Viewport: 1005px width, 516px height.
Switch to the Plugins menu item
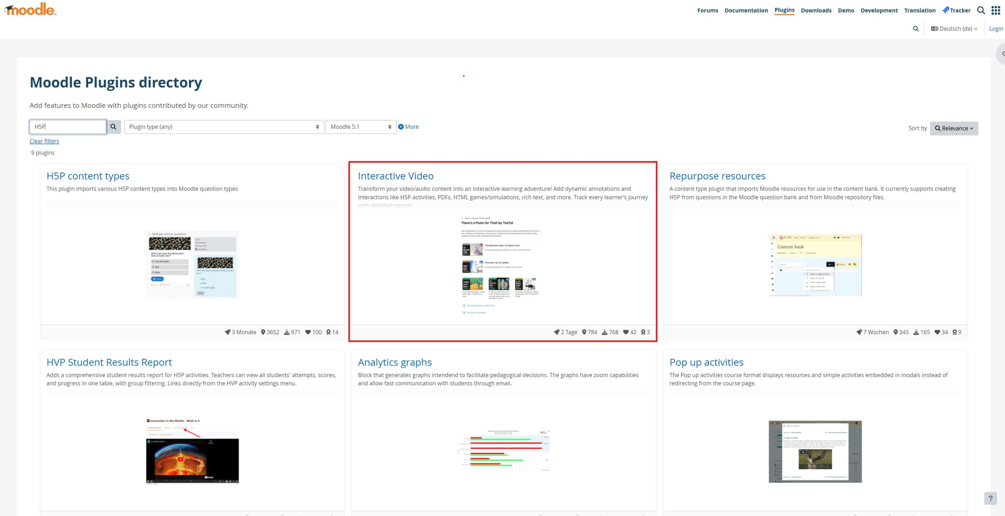click(x=784, y=10)
